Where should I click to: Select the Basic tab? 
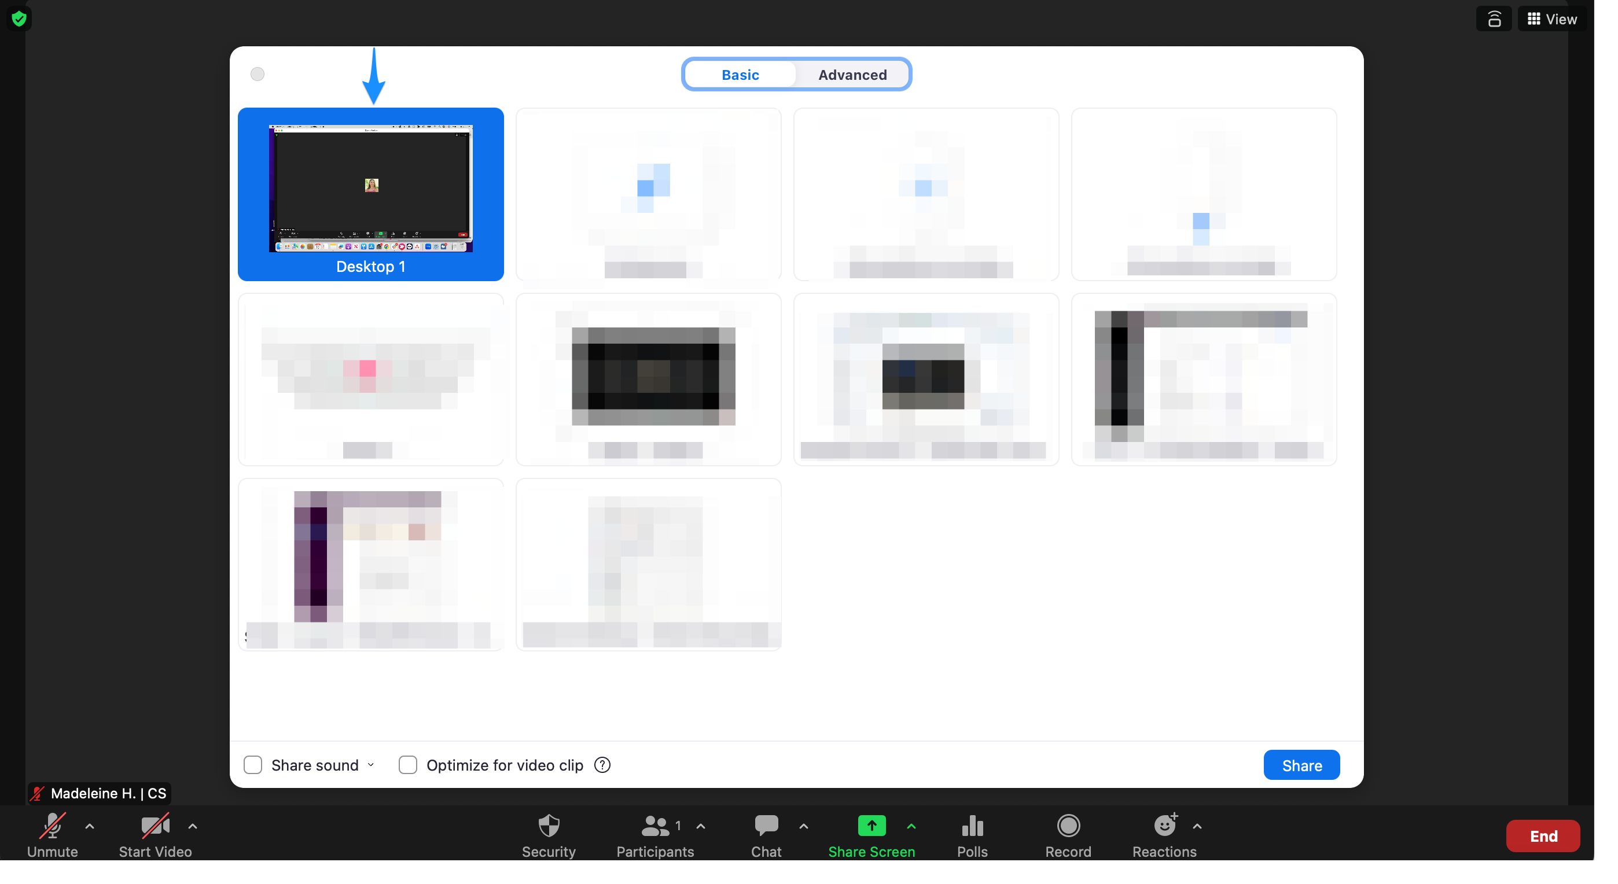[740, 75]
